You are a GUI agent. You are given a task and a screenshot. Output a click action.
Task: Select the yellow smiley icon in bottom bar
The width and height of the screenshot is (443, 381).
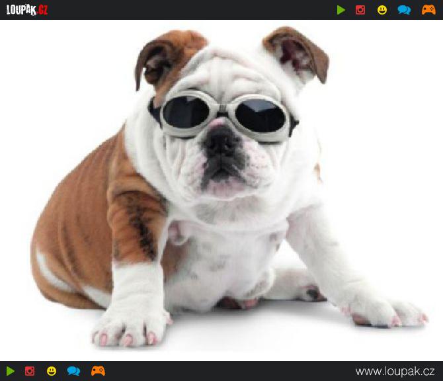52,371
